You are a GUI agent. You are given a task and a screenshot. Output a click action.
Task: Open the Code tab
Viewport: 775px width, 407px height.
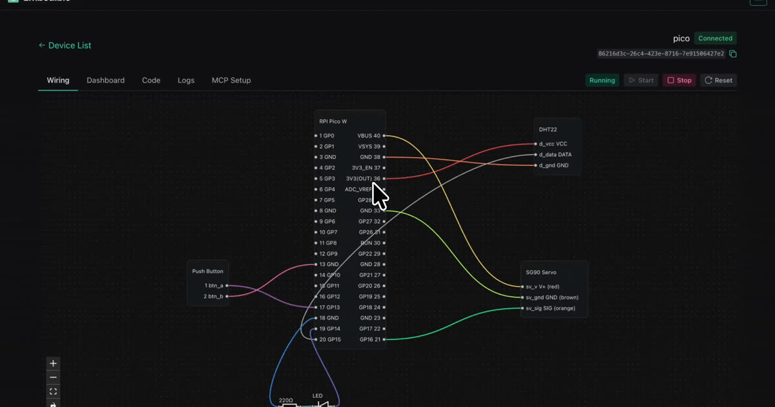point(151,80)
